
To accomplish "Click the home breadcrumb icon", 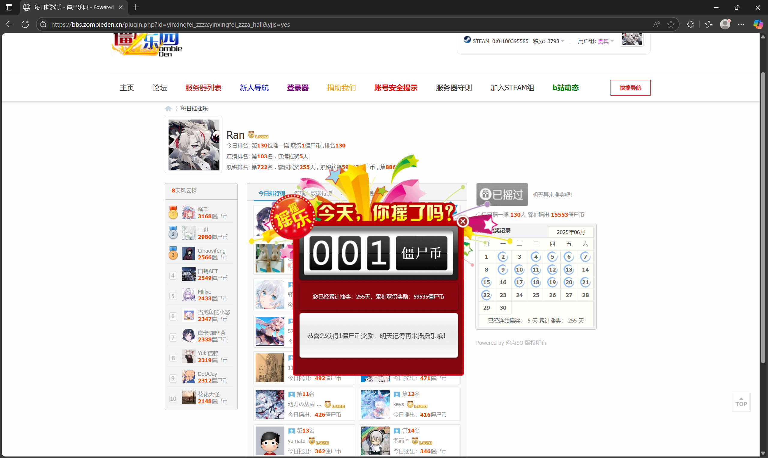I will coord(168,109).
